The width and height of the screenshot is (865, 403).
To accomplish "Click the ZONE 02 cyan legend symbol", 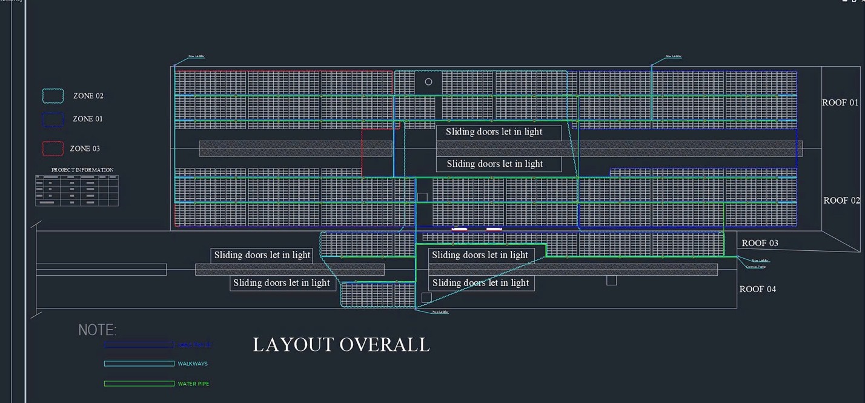I will click(53, 96).
